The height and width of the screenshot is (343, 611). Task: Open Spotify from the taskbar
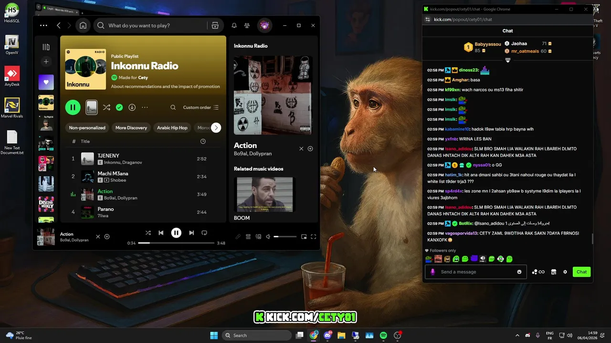383,335
